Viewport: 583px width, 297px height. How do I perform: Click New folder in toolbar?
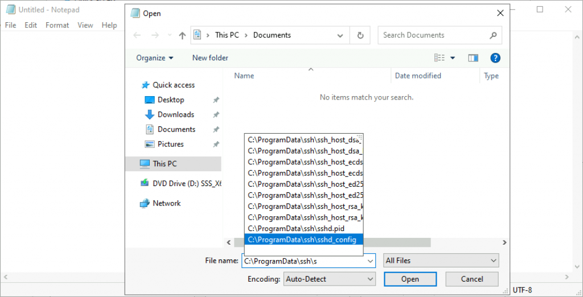coord(210,57)
